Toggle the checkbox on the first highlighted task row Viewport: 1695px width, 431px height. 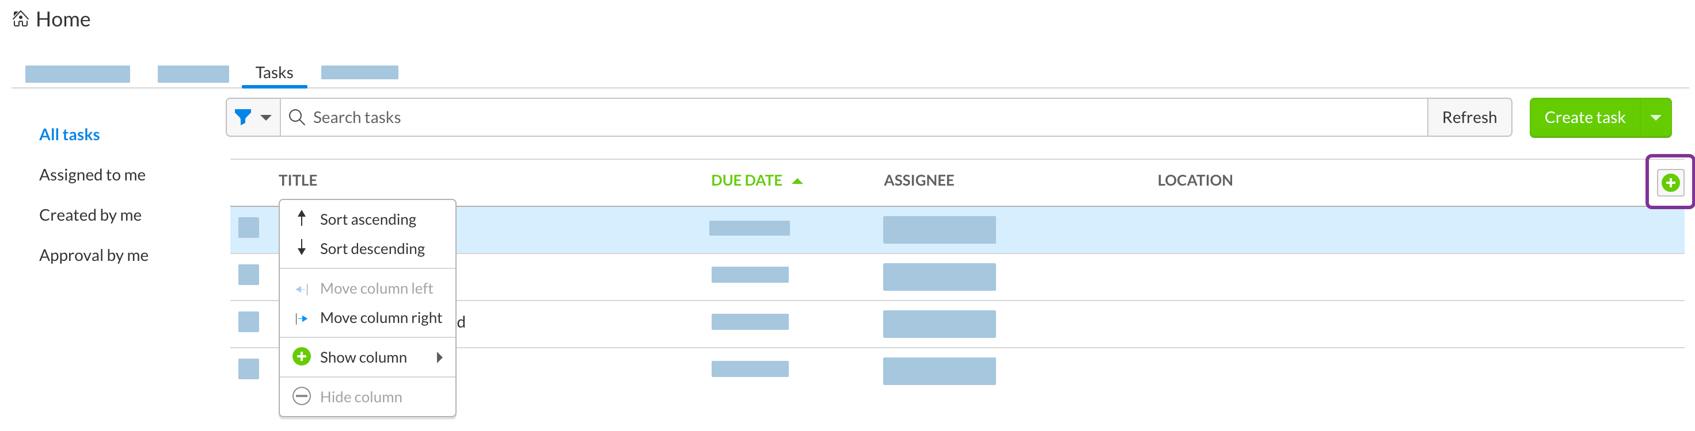[x=248, y=228]
